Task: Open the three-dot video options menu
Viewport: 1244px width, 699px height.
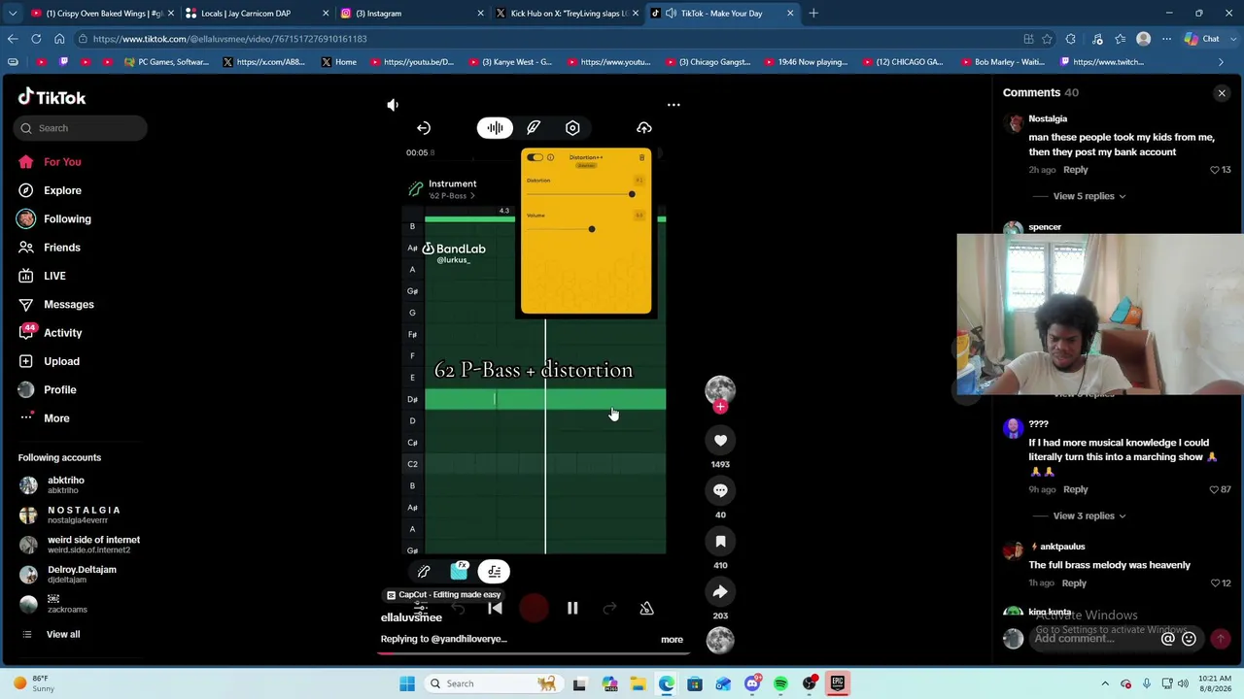Action: tap(674, 105)
